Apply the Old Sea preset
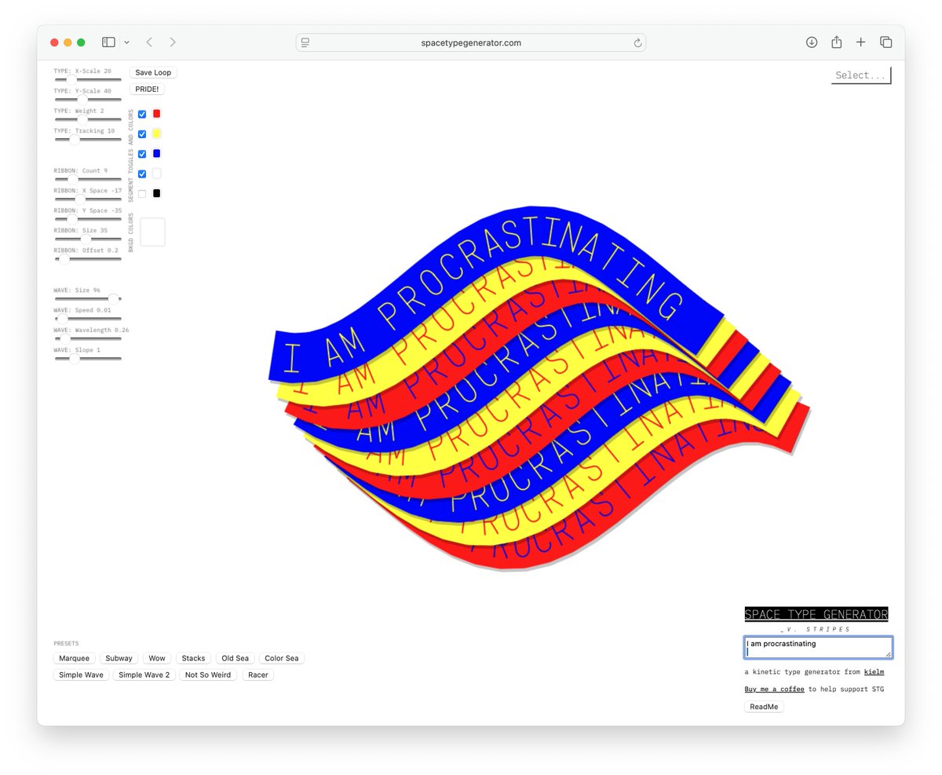 pyautogui.click(x=235, y=658)
